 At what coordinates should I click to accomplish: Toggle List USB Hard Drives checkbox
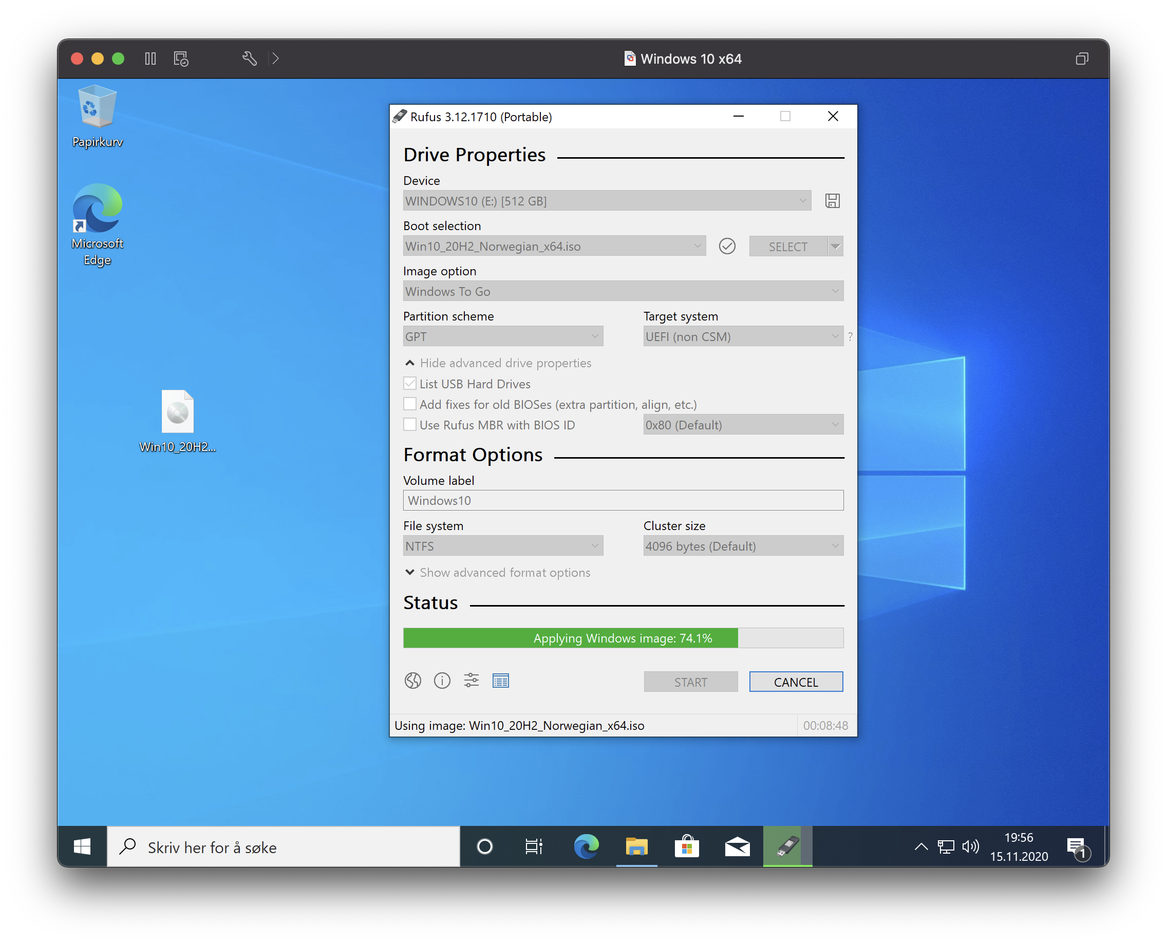click(410, 384)
